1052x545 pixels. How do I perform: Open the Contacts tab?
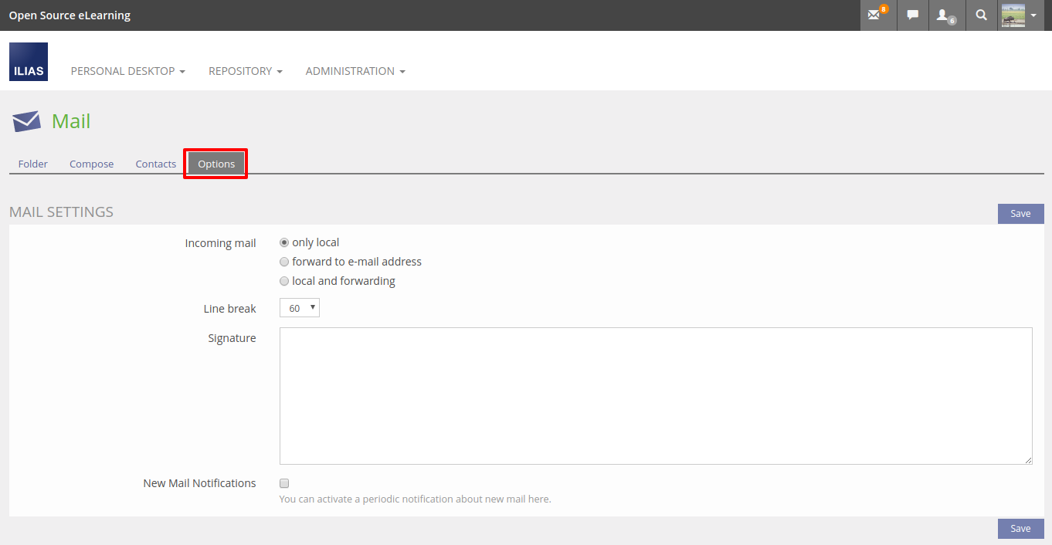[x=155, y=164]
